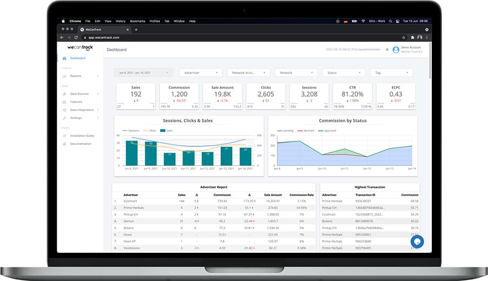Click the Data Integrations gears icon

pyautogui.click(x=64, y=110)
